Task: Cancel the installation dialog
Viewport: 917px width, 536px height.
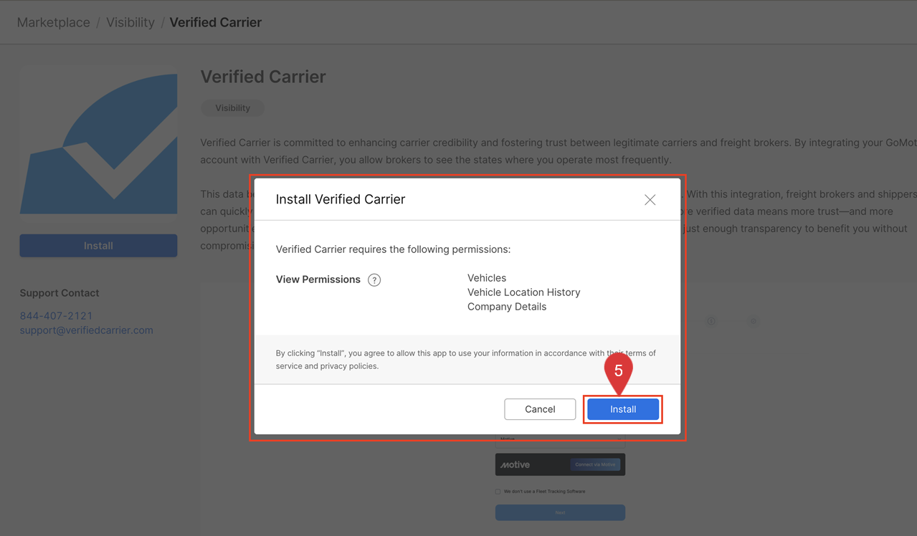Action: (x=540, y=409)
